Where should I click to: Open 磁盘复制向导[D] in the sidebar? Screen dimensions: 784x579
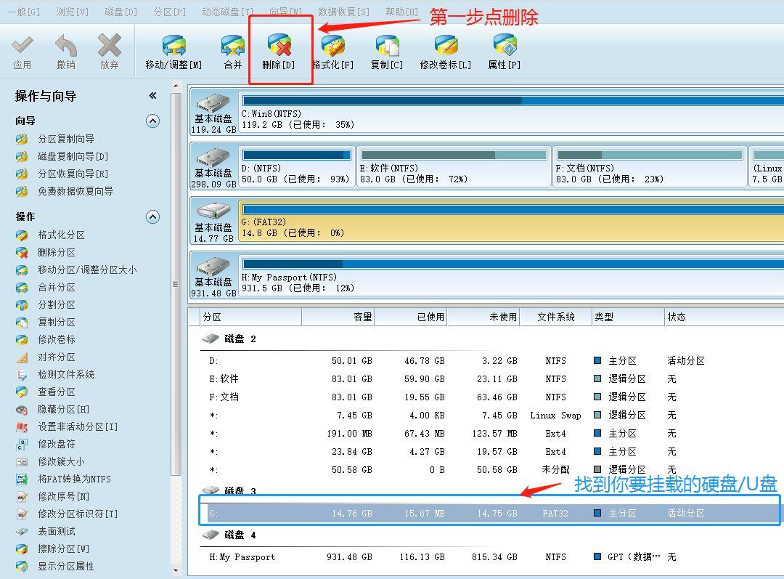[x=73, y=156]
